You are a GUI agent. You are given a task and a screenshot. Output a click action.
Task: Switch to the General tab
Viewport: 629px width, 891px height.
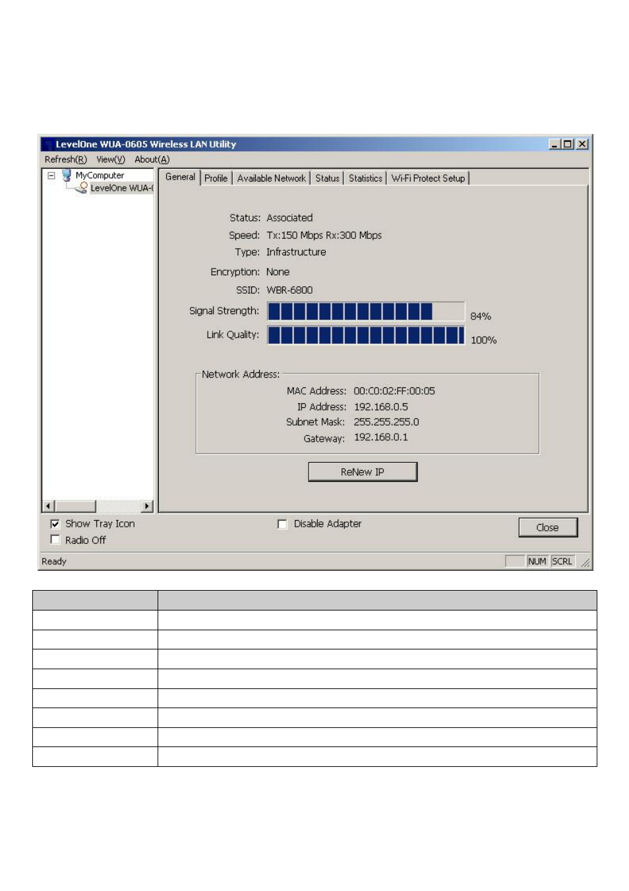tap(180, 177)
